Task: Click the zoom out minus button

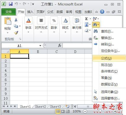Action: (x=85, y=111)
